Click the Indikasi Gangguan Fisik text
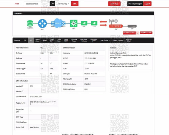 coord(118,53)
